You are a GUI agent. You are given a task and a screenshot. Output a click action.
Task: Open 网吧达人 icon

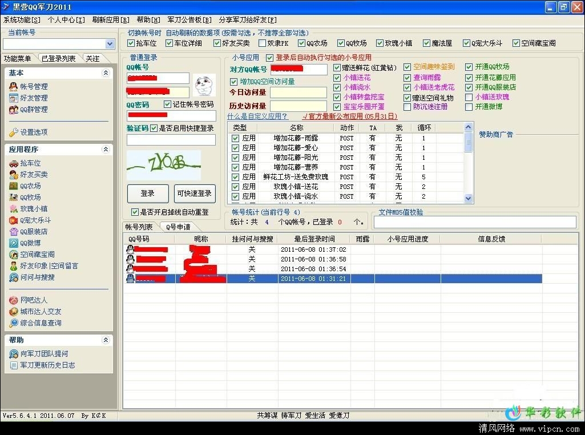[14, 300]
